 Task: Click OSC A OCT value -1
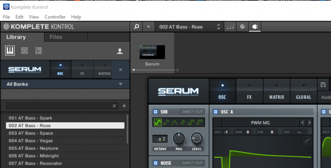tap(225, 132)
